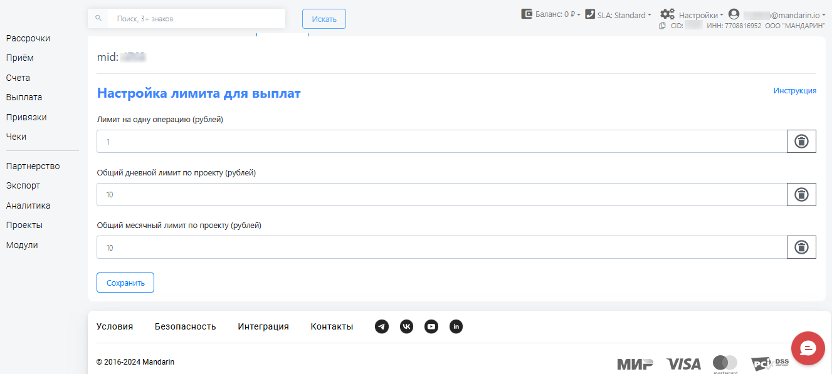Open the Настройки dropdown menu

click(692, 14)
